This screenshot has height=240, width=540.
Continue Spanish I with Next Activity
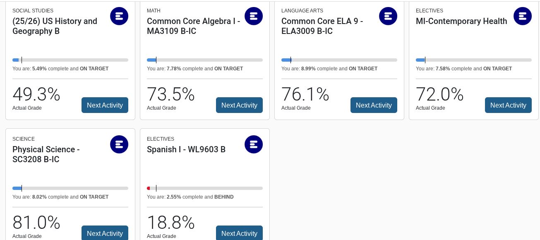(239, 233)
